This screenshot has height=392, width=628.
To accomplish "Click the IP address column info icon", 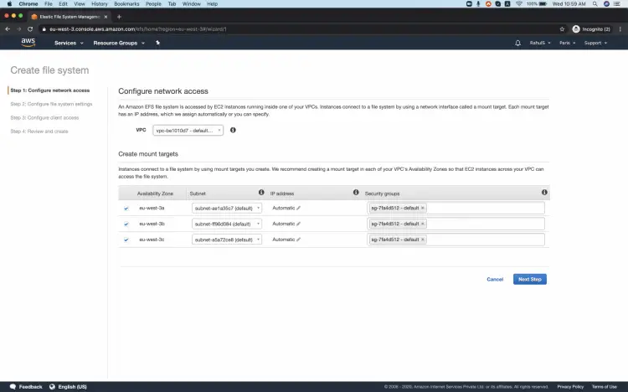I will (x=356, y=193).
